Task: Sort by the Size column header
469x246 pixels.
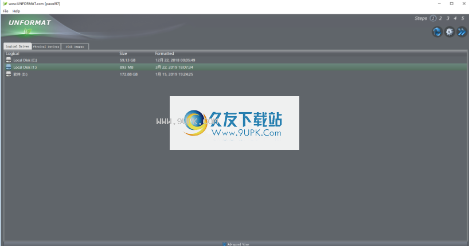Action: tap(123, 53)
